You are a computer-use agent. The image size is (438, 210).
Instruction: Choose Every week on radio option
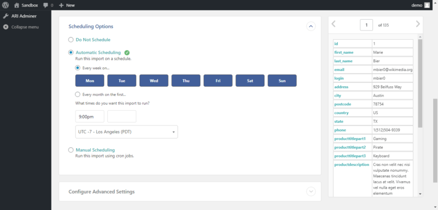pyautogui.click(x=78, y=68)
